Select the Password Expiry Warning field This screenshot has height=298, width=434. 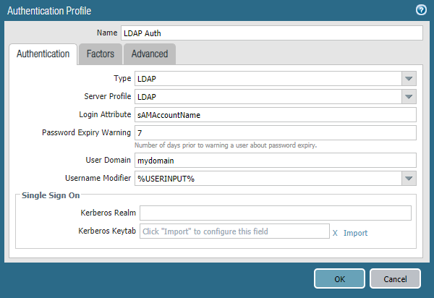(x=275, y=132)
